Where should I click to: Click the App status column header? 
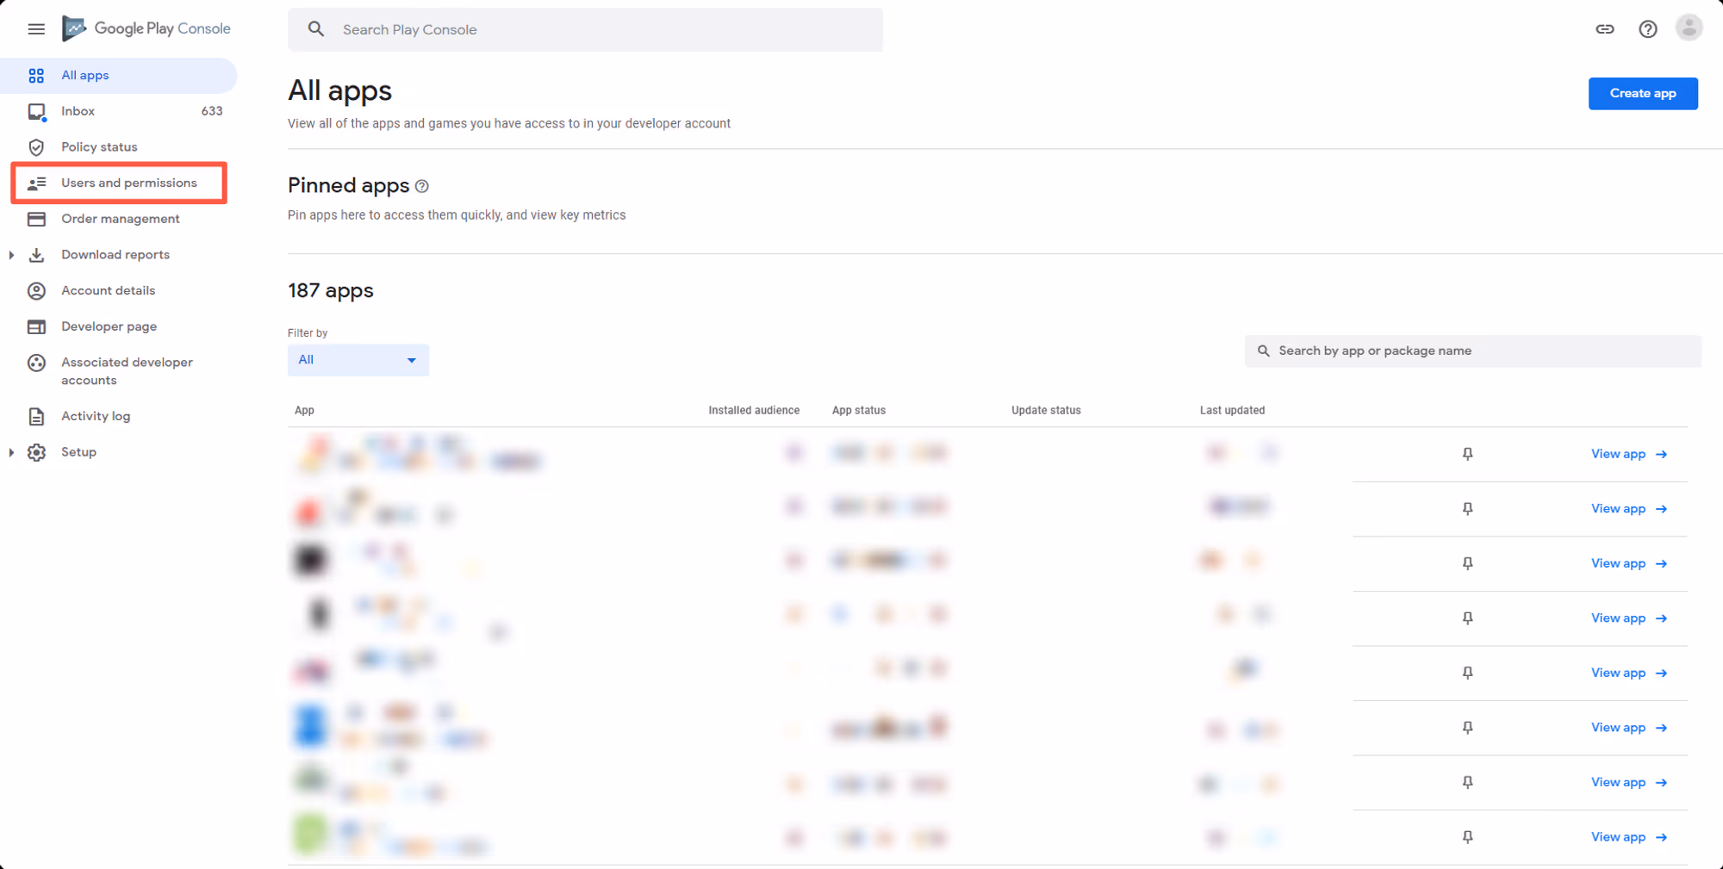tap(859, 411)
